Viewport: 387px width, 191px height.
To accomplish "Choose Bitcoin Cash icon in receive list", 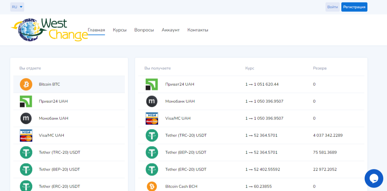I will [152, 186].
